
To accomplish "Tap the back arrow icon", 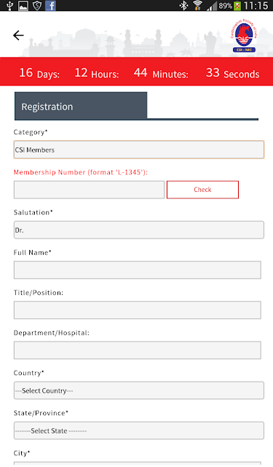I will pos(18,36).
